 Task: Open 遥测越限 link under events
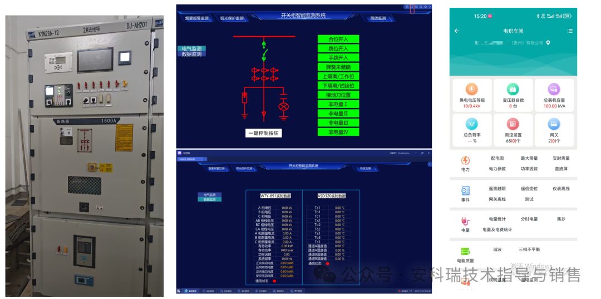tap(497, 189)
